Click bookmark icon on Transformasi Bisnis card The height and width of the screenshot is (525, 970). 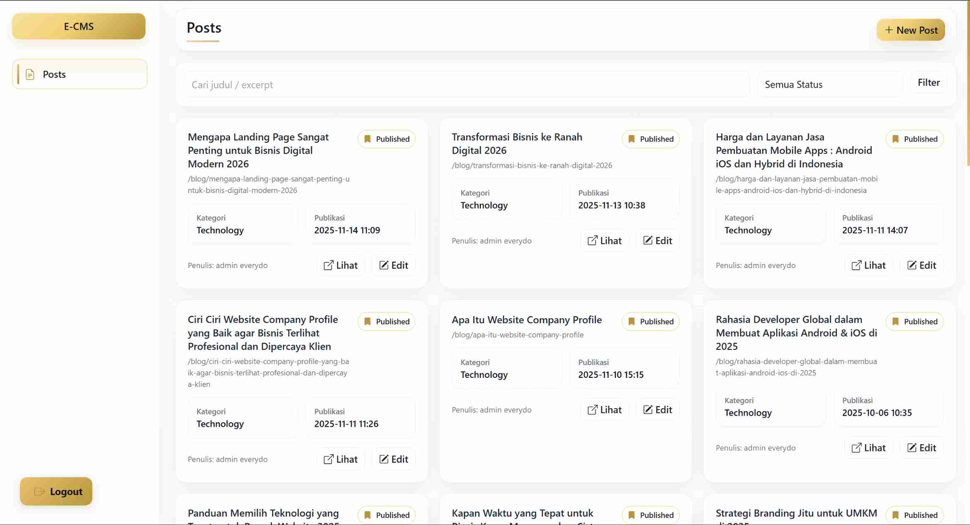tap(631, 139)
